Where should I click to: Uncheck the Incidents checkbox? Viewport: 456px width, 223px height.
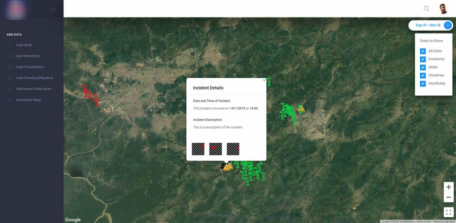pos(423,59)
